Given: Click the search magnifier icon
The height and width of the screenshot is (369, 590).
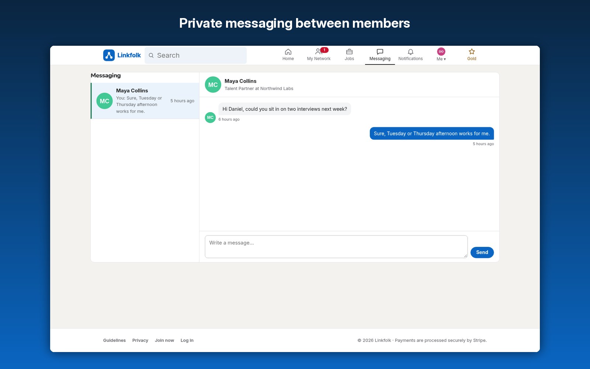Looking at the screenshot, I should pyautogui.click(x=151, y=55).
